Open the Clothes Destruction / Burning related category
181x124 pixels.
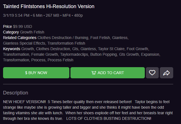[63, 38]
